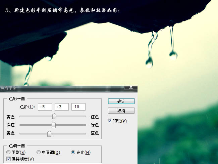
Task: Close the 色彩平衡 dialog with the X
Action: [x=131, y=88]
